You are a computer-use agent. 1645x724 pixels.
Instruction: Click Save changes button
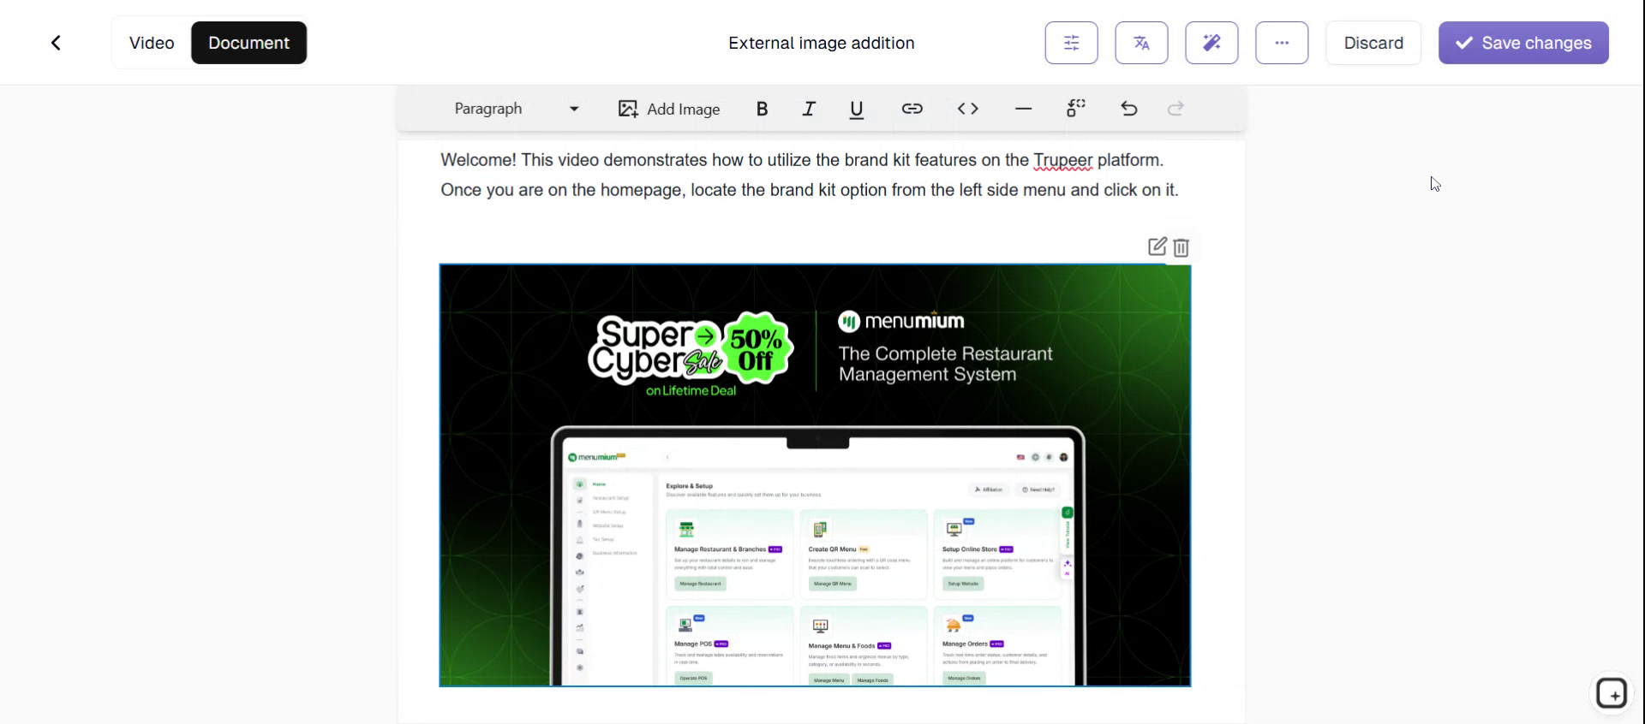pos(1523,43)
